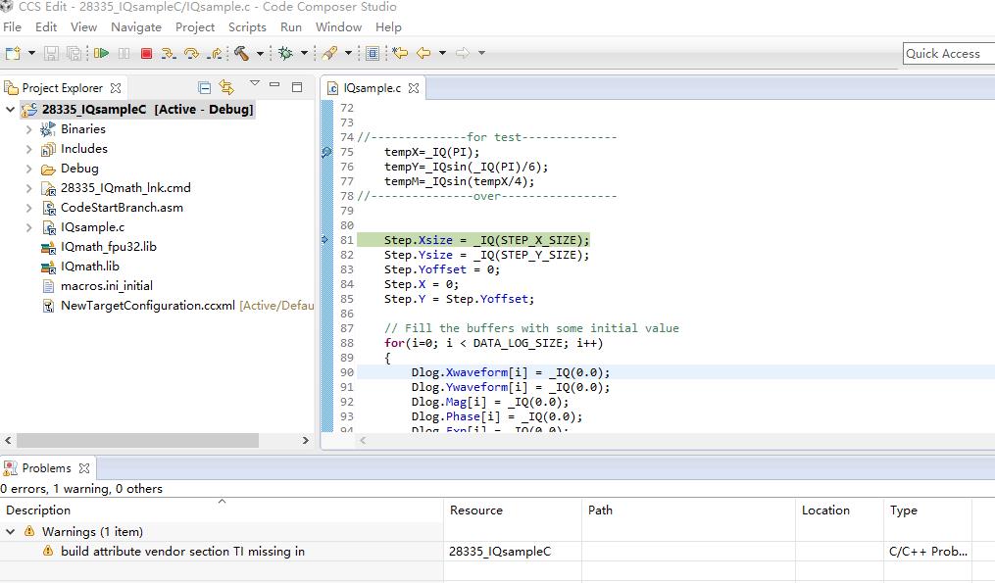Toggle breakpoint marker at line 75

326,153
